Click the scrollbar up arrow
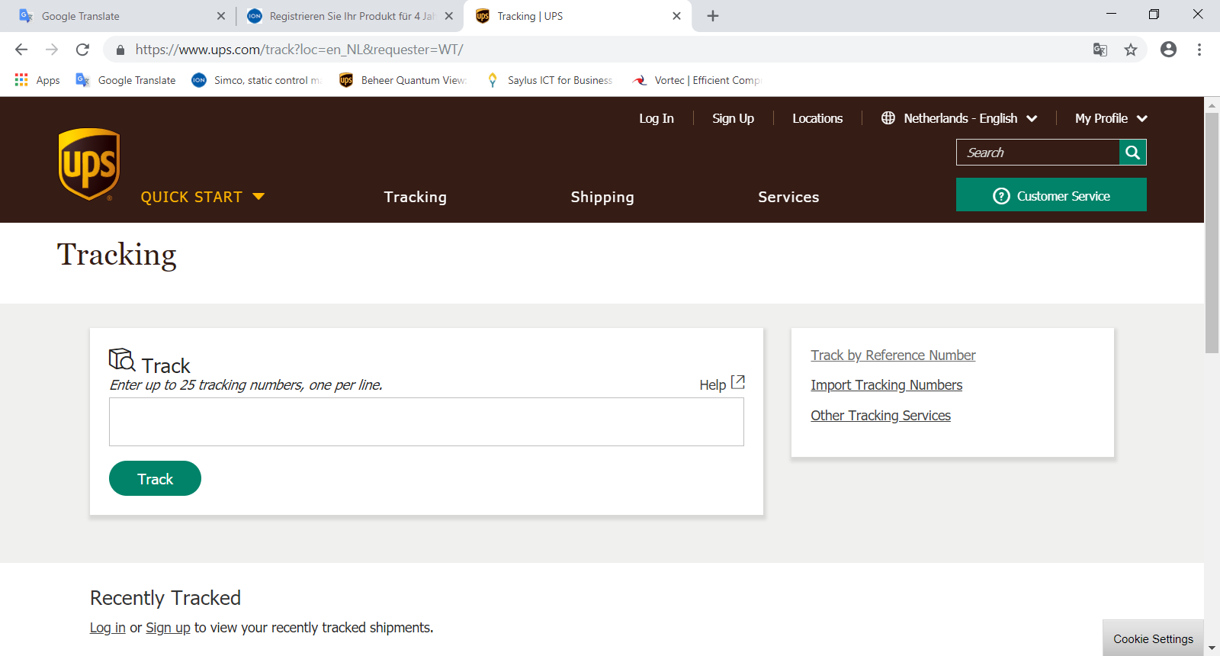This screenshot has width=1220, height=656. coord(1212,105)
